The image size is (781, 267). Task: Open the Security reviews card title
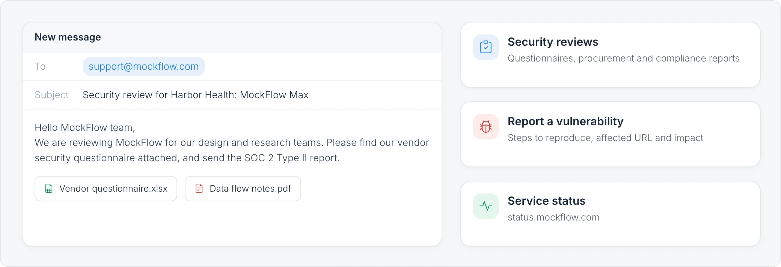point(553,42)
